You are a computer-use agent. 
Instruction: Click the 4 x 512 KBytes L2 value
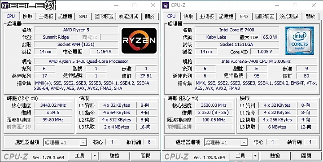(x=117, y=120)
